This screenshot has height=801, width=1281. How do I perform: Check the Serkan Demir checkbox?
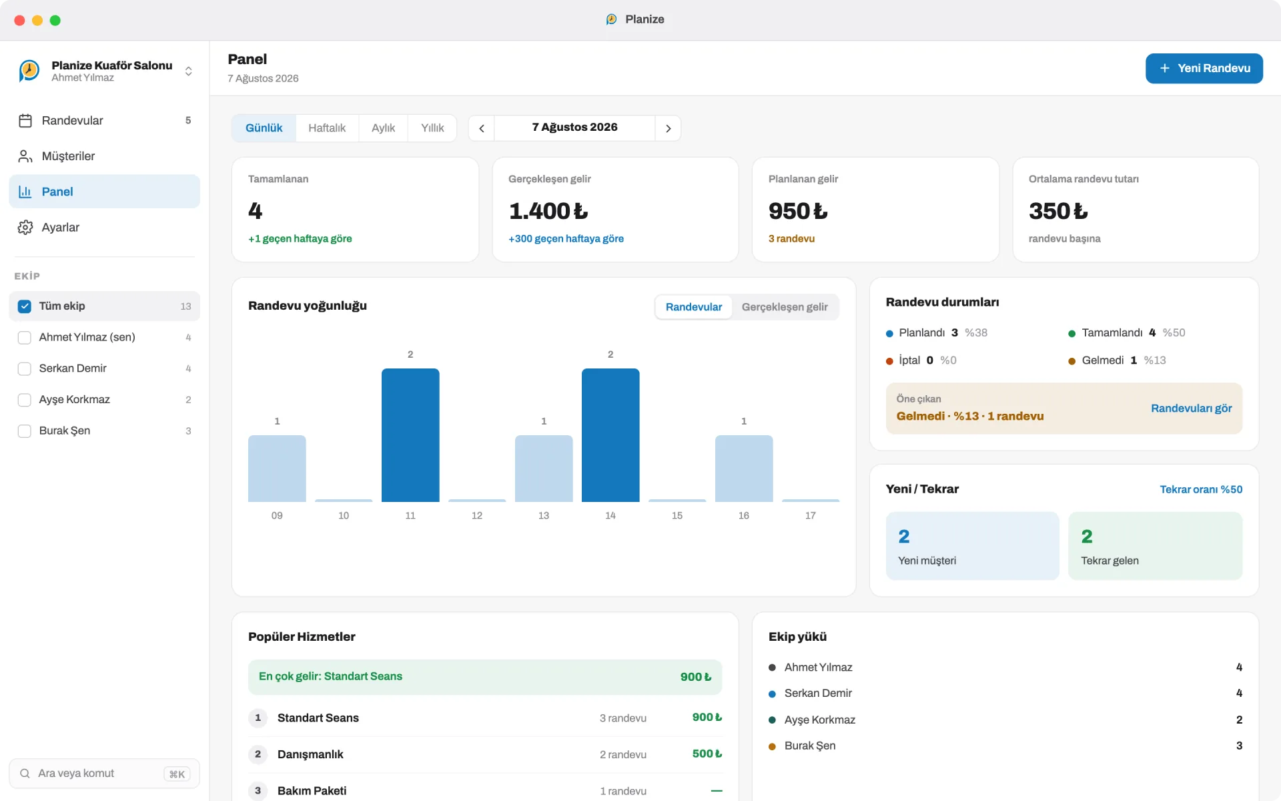click(x=25, y=368)
